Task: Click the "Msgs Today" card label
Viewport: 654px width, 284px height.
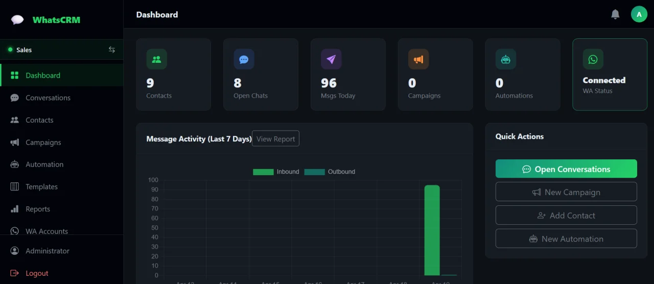Action: (x=338, y=96)
